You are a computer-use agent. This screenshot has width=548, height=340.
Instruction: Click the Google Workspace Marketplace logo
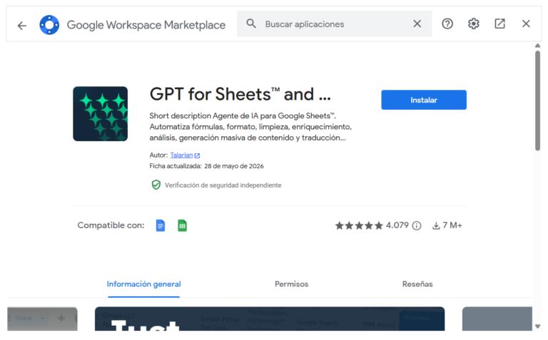(49, 25)
